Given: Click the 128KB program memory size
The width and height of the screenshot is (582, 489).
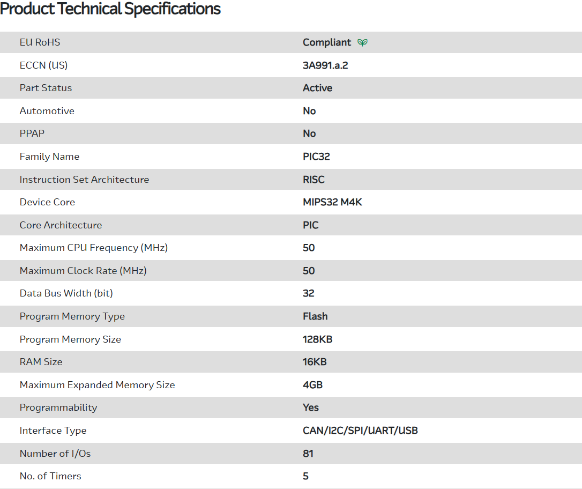Looking at the screenshot, I should coord(318,339).
